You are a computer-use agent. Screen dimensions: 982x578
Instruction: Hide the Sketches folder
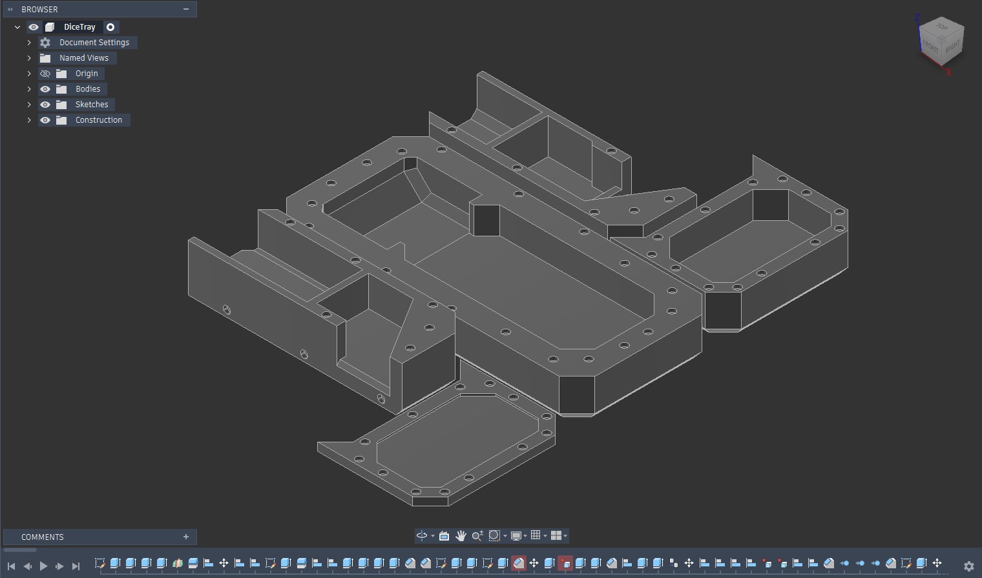[x=45, y=105]
